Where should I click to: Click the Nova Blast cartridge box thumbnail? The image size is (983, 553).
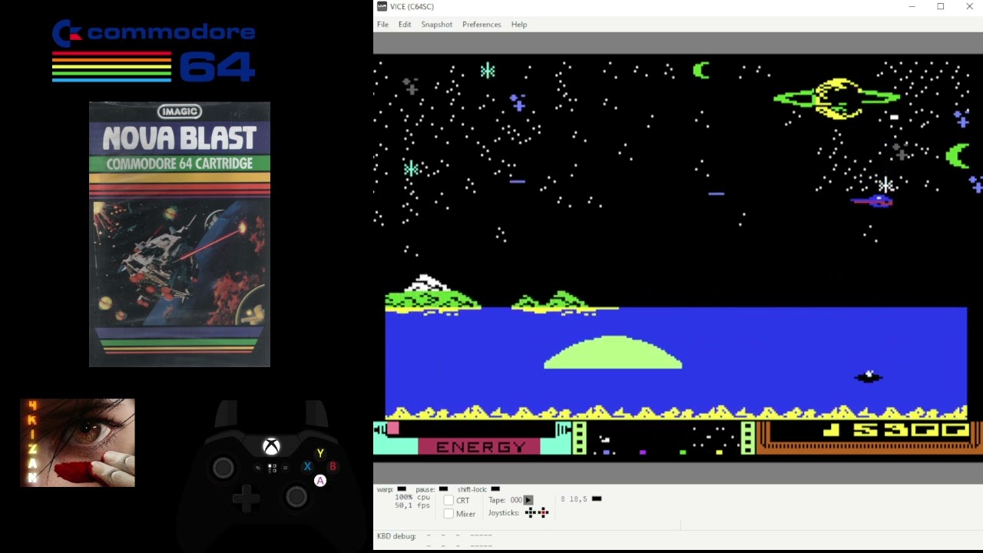tap(180, 234)
